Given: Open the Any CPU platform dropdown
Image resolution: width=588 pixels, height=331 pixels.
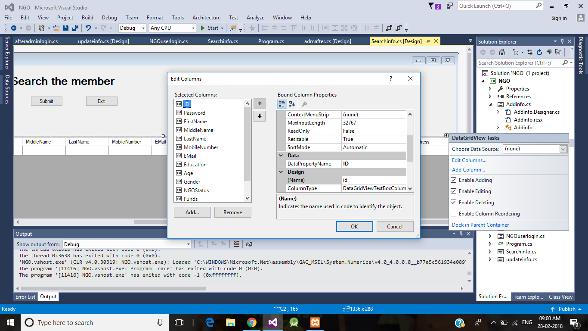Looking at the screenshot, I should pos(173,28).
